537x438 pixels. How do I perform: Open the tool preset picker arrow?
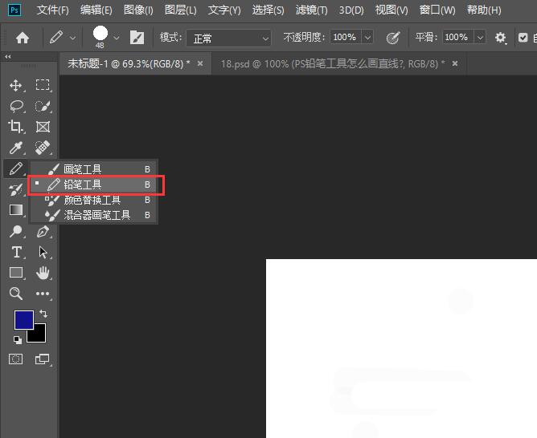point(72,38)
